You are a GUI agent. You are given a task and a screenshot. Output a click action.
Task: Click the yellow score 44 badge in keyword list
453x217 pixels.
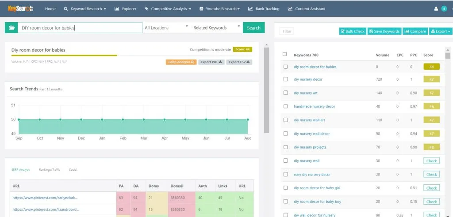pos(431,67)
